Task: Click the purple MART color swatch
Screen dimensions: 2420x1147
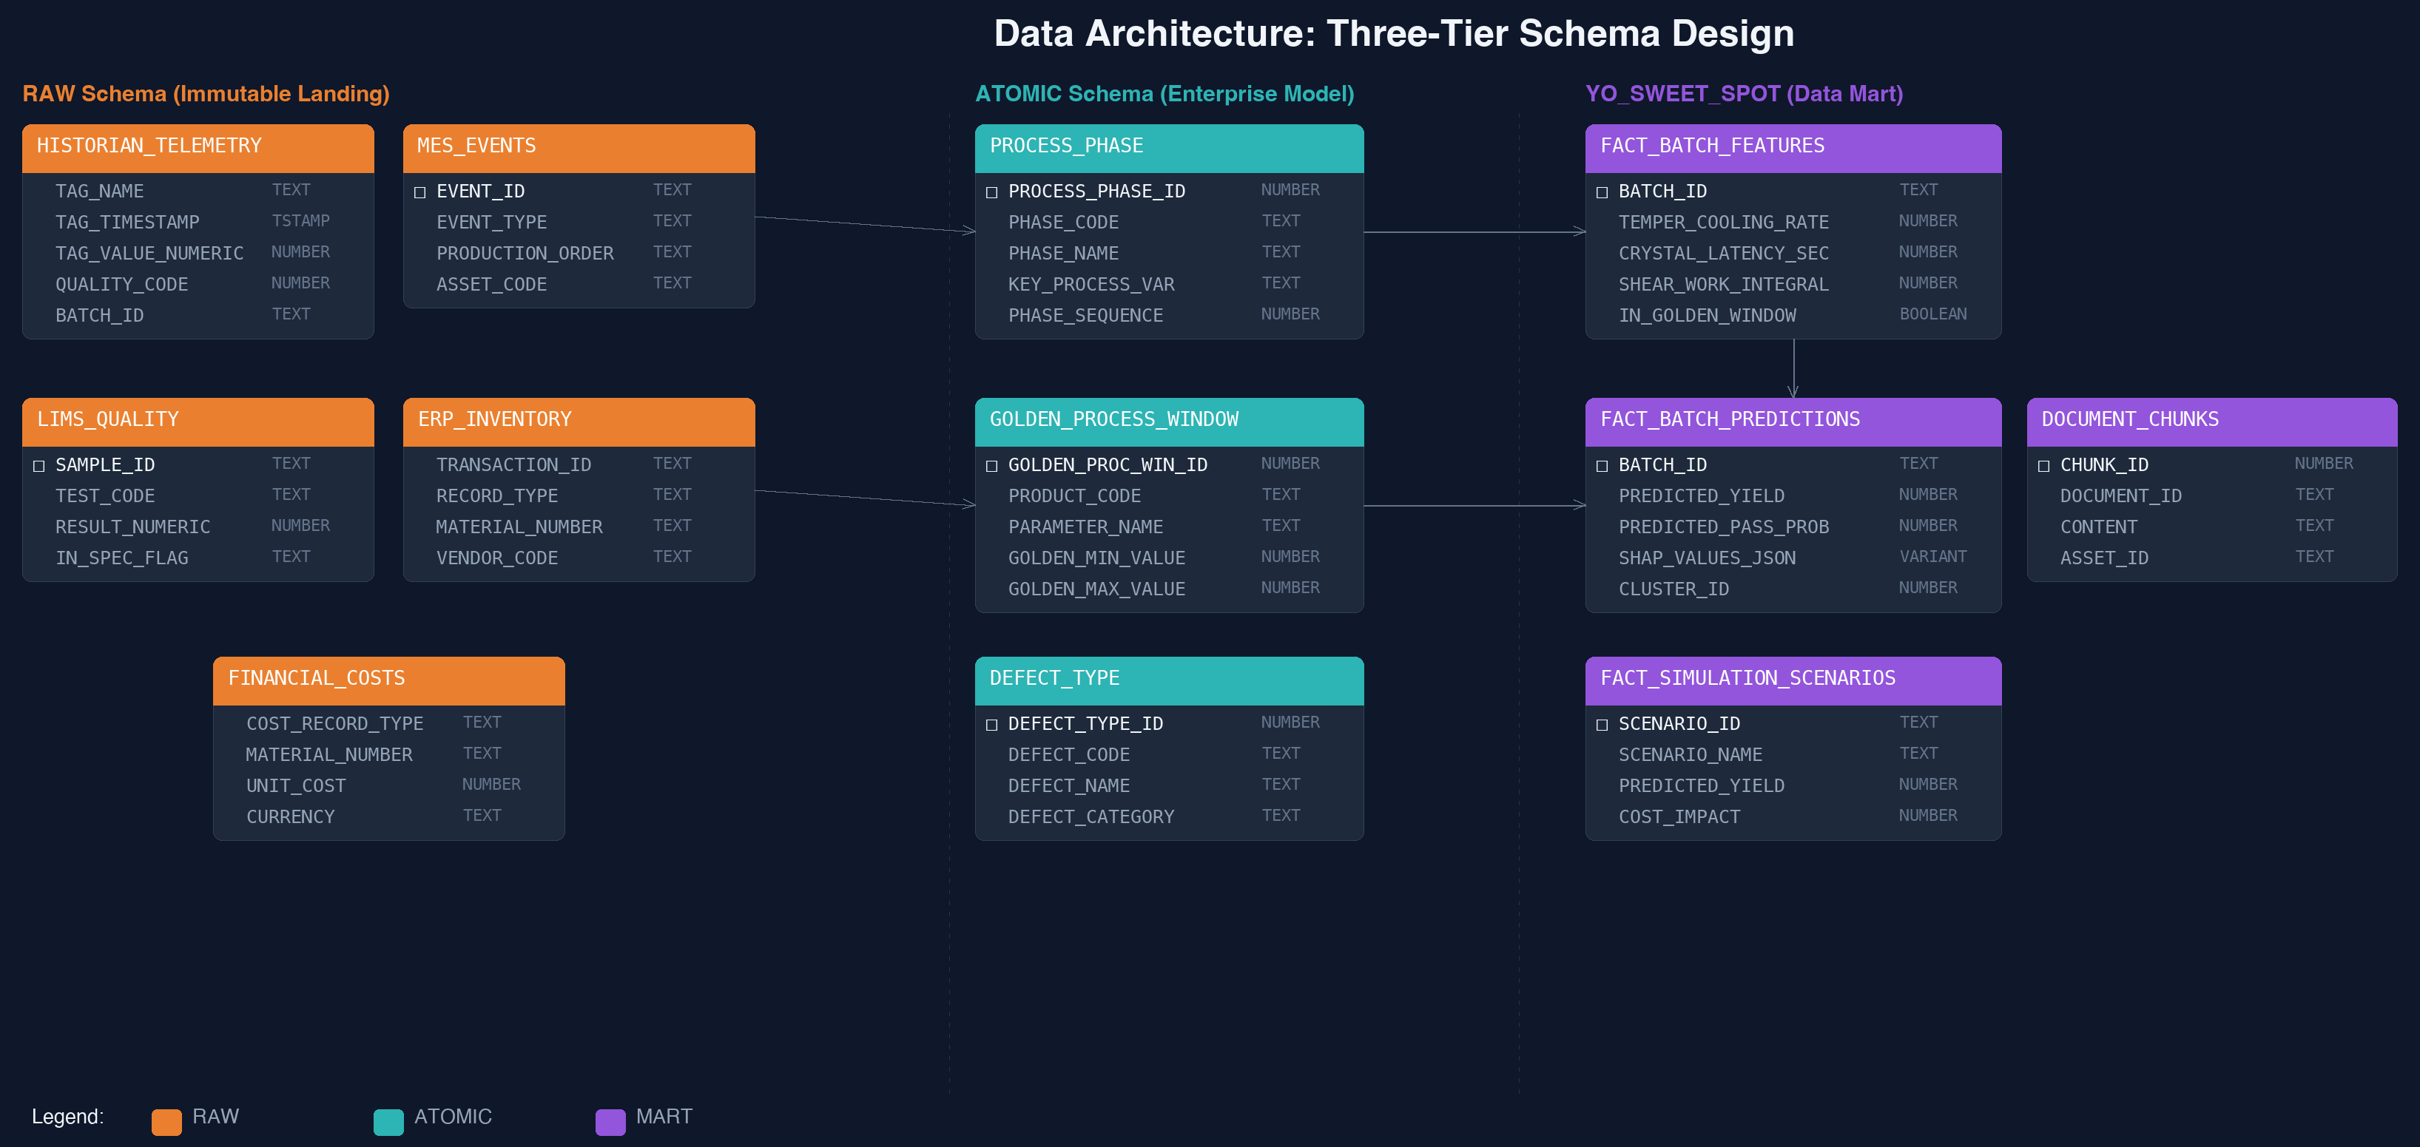Action: click(x=610, y=1119)
